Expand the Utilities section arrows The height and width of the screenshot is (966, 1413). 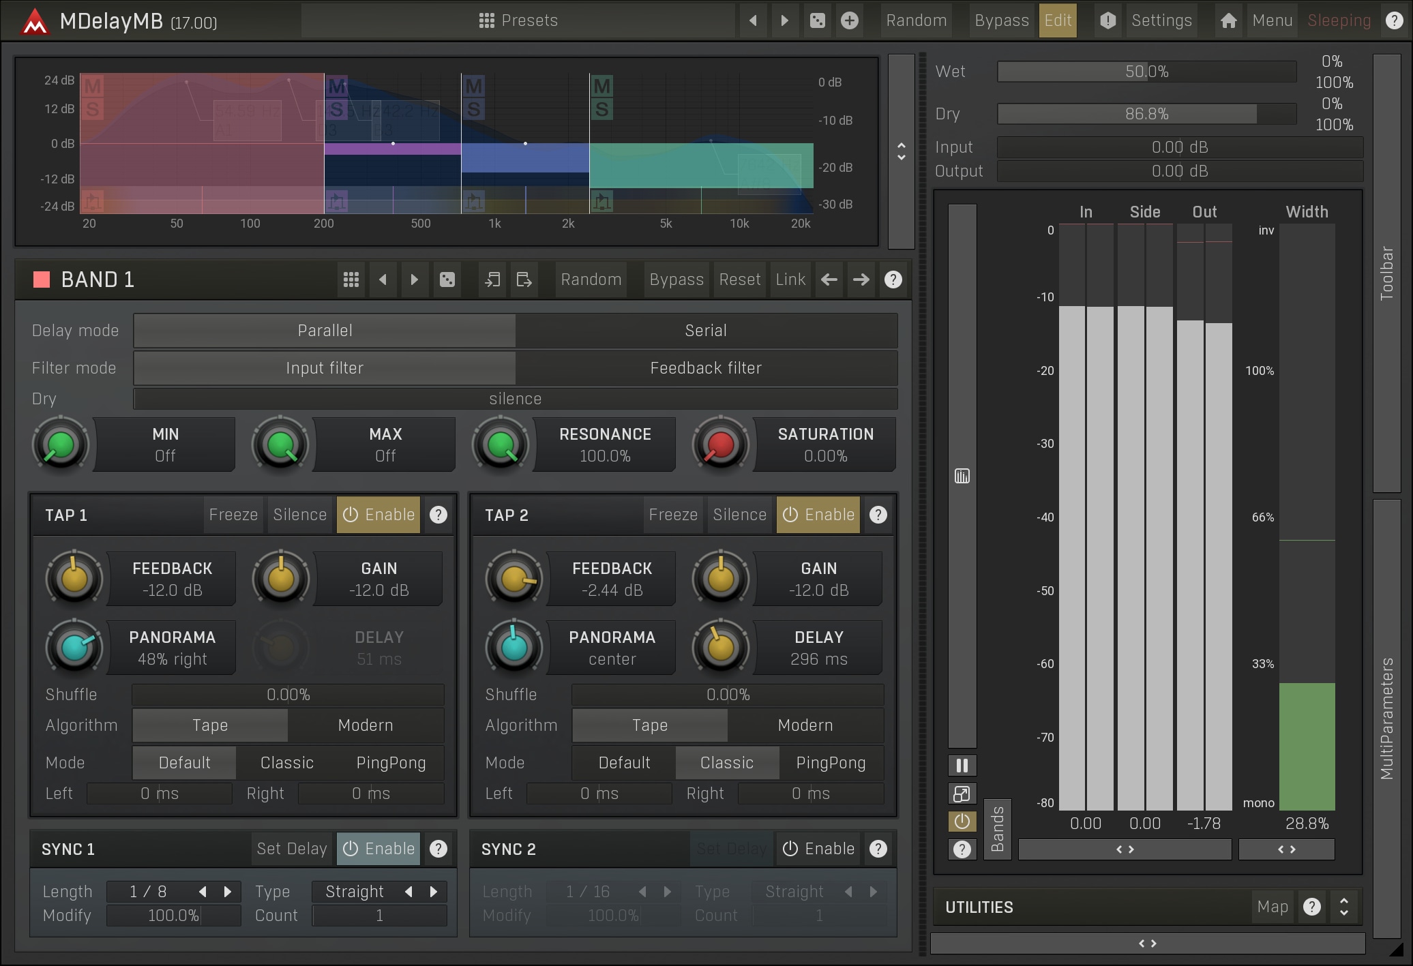(x=1343, y=907)
